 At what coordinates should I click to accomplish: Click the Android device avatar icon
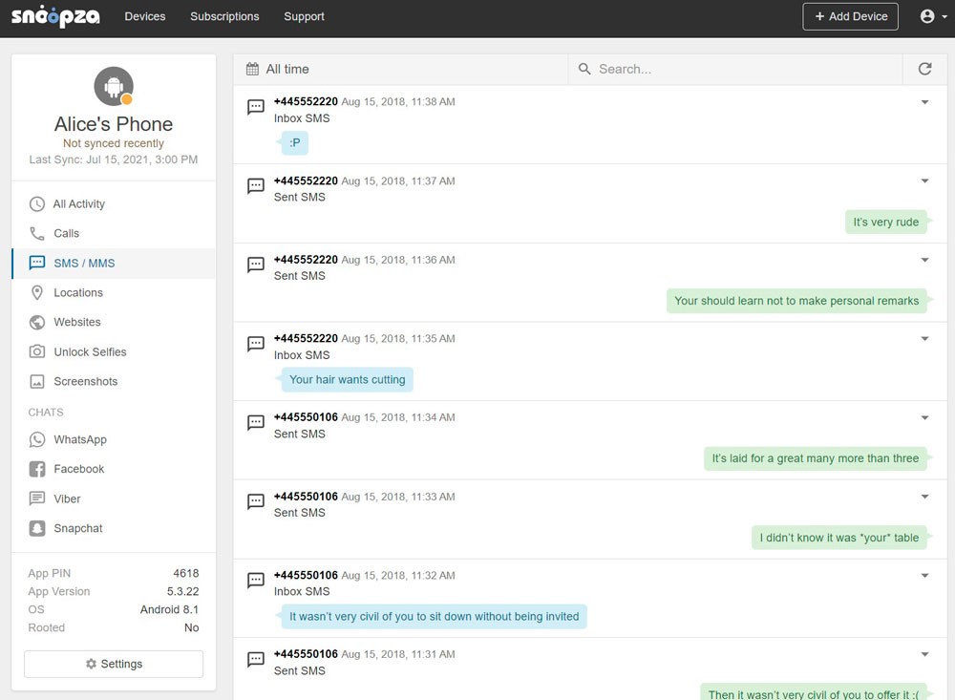coord(114,86)
